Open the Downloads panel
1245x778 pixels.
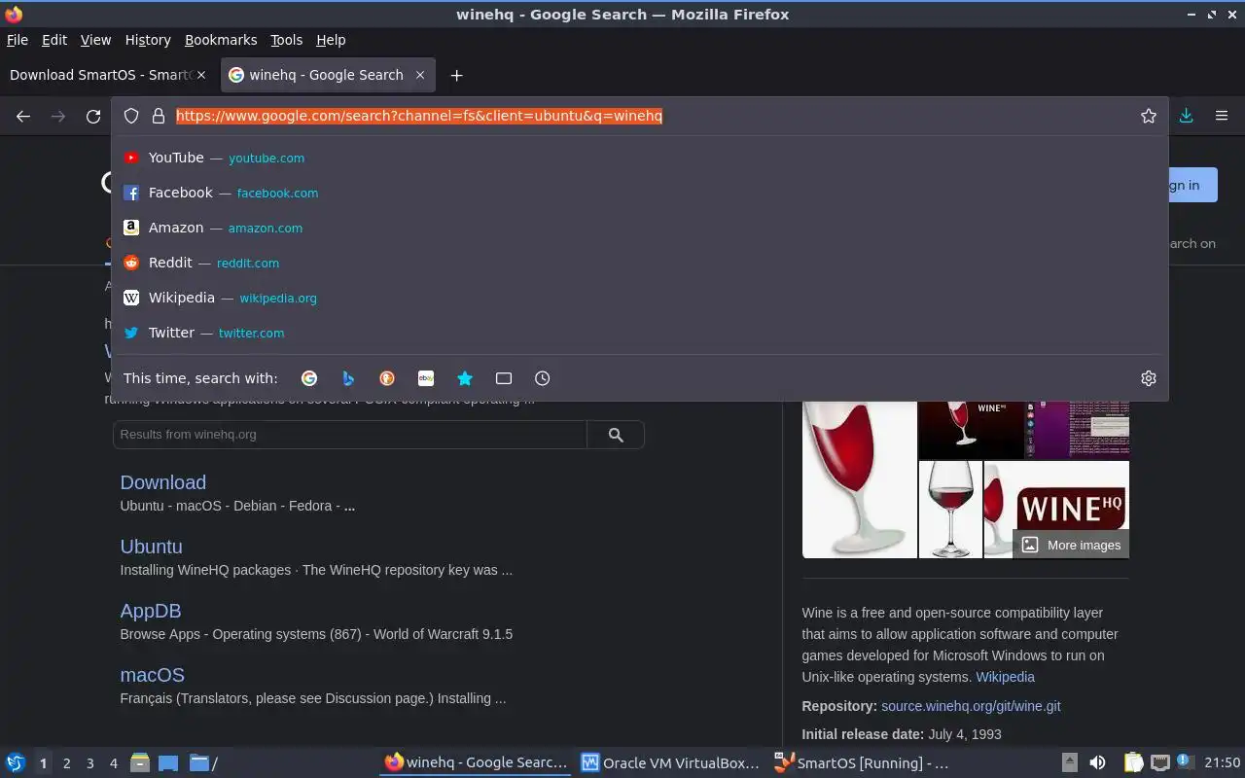[1186, 116]
